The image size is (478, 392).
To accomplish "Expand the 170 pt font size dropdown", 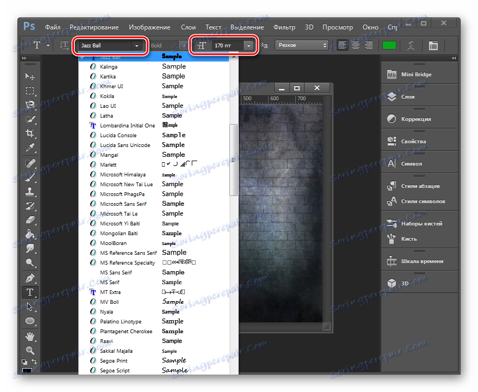I will coord(249,46).
